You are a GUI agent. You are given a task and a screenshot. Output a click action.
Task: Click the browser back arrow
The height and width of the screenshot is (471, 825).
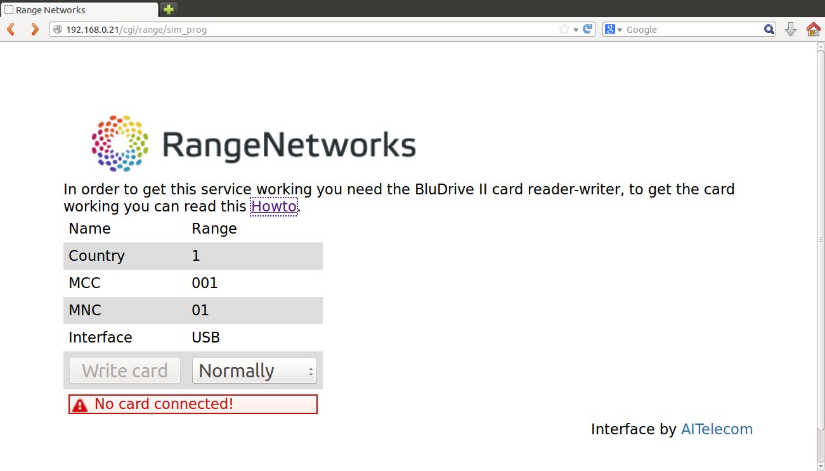pos(11,29)
